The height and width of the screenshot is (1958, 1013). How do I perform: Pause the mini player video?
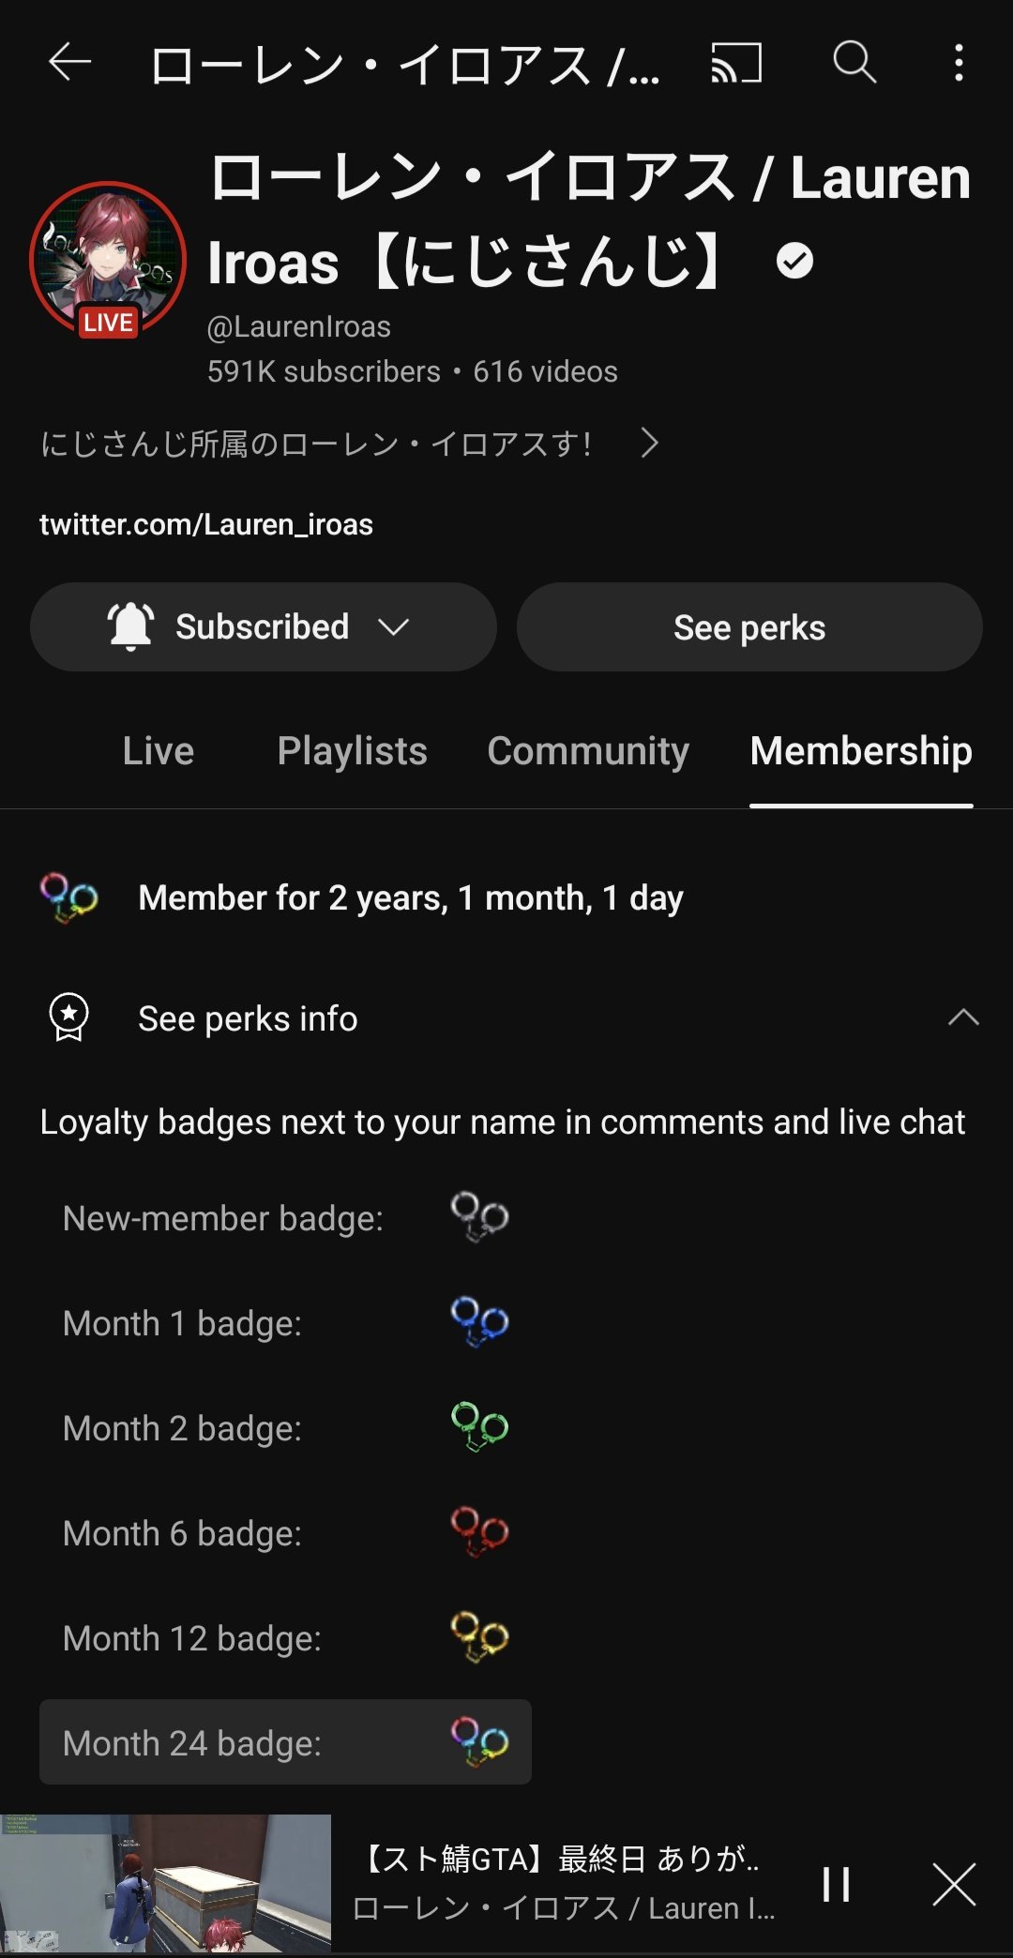[x=836, y=1884]
